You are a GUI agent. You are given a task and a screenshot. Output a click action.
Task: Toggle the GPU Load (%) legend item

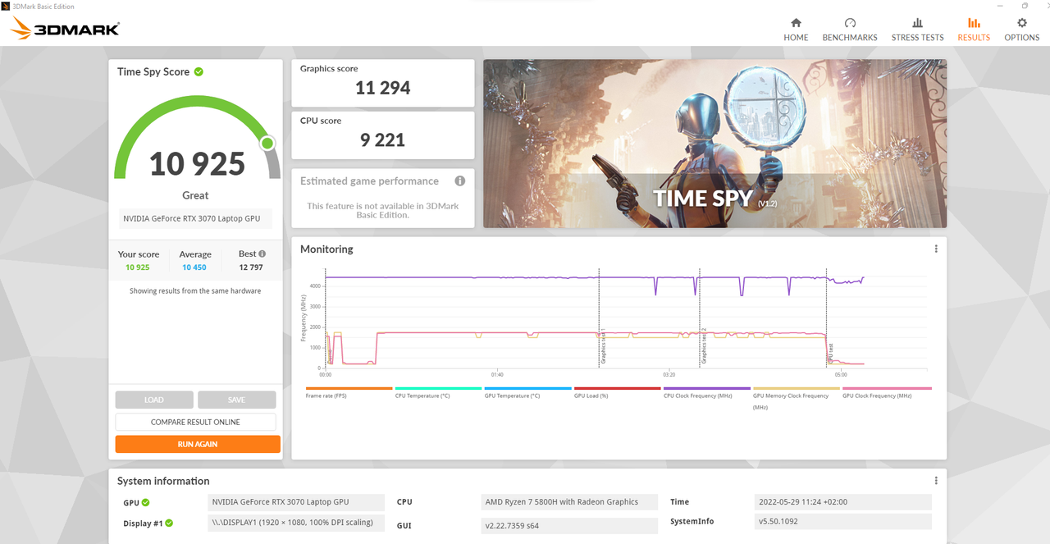tap(617, 395)
